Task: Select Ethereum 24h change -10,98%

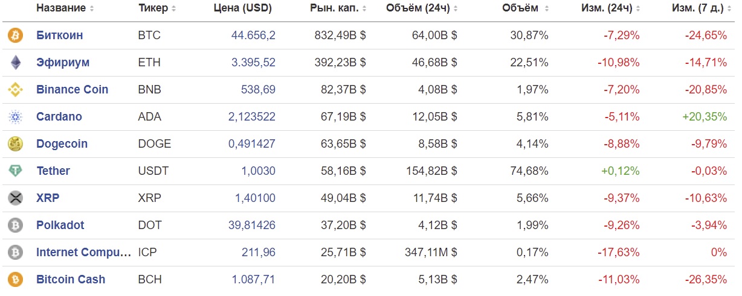Action: (x=619, y=63)
